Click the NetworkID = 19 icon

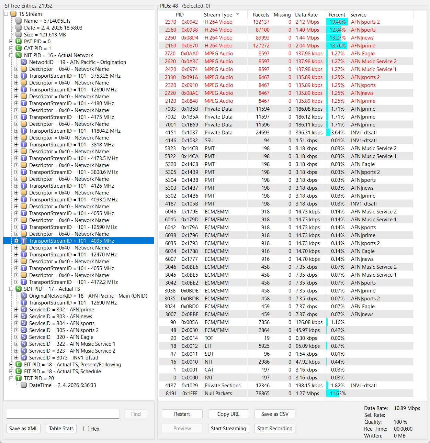[x=24, y=62]
